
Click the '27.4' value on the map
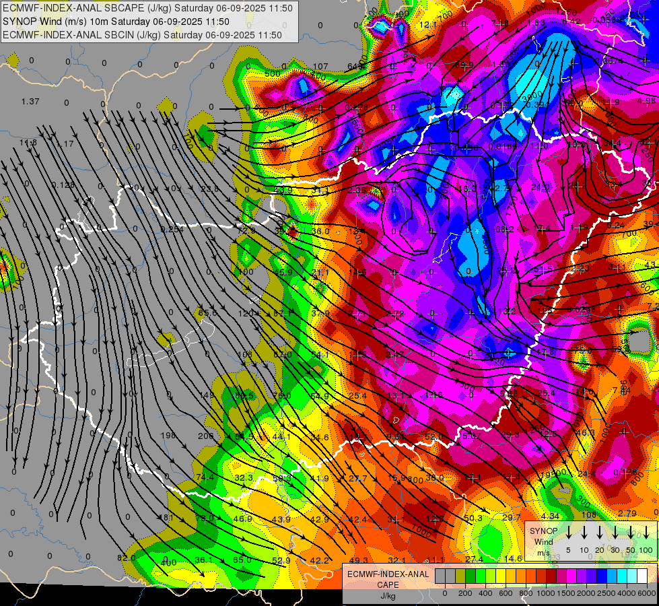(474, 560)
